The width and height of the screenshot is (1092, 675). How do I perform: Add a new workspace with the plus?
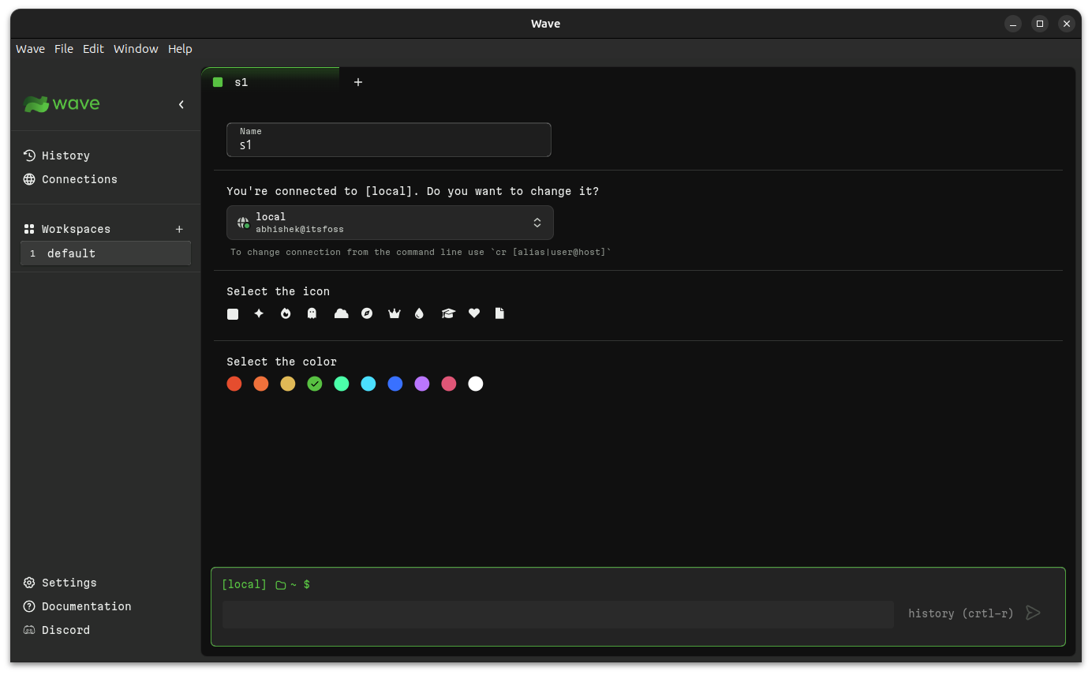[179, 229]
